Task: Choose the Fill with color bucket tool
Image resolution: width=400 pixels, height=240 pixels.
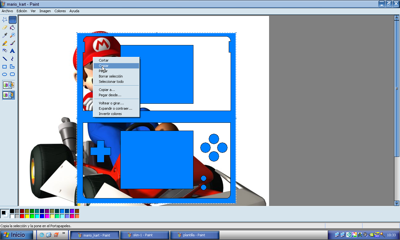Action: coord(12,27)
